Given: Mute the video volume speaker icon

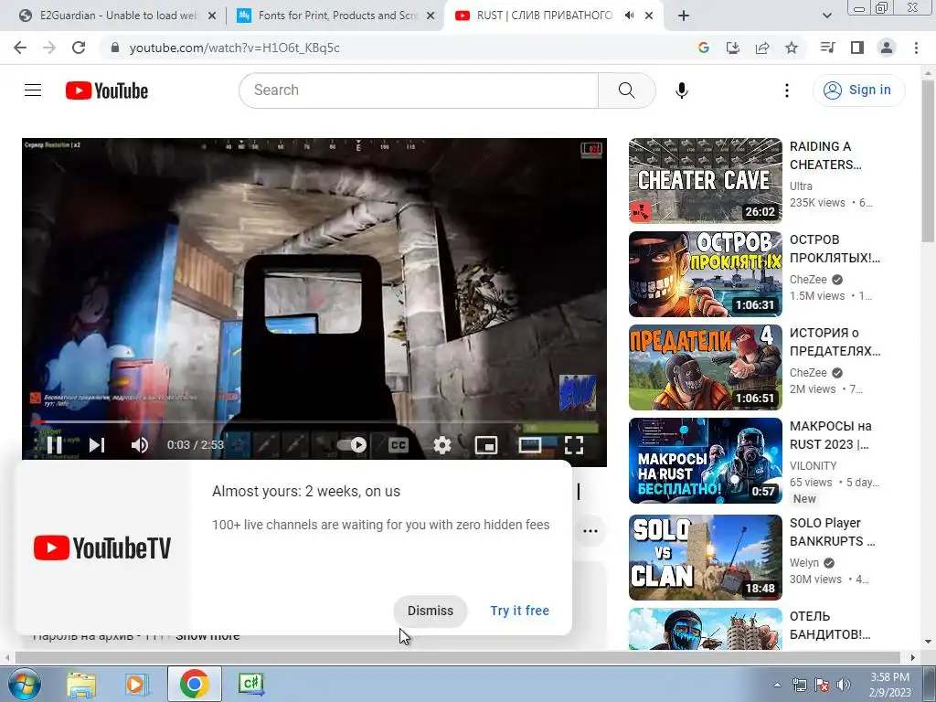Looking at the screenshot, I should (140, 445).
